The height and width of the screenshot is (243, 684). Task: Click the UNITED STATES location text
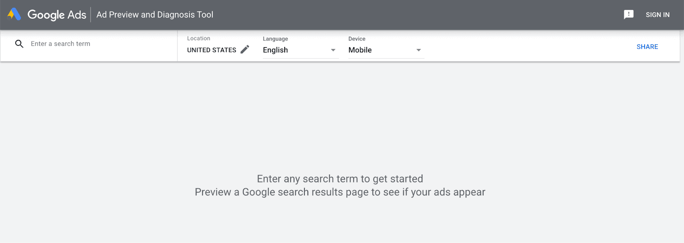(x=212, y=50)
